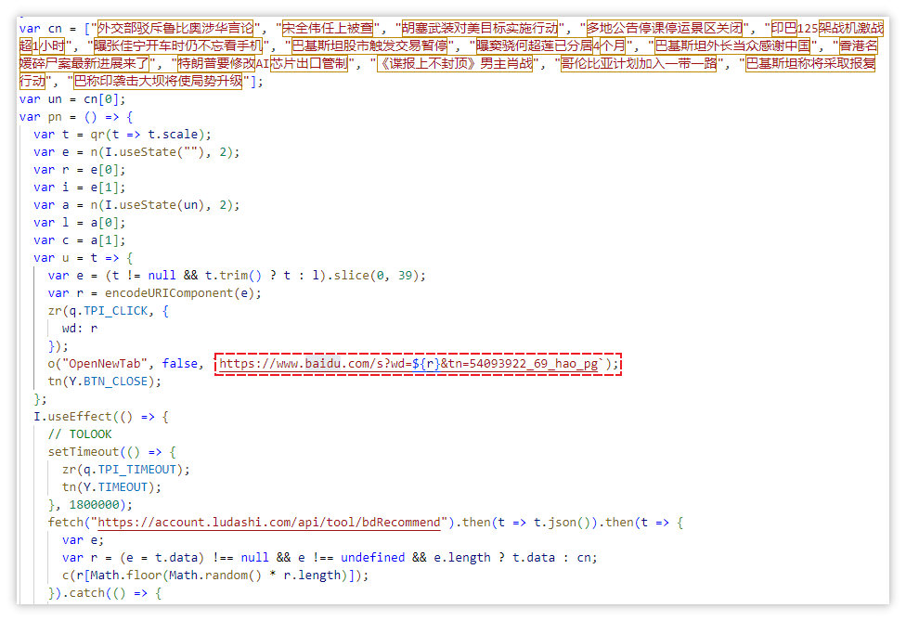Viewport: 906px width, 621px height.
Task: Click the line "var e = n(I.useState(""), 2);"
Action: point(136,152)
